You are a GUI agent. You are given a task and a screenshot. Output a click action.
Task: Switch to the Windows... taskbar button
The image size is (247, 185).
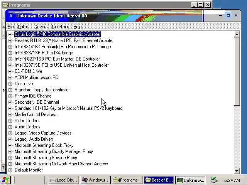(96, 180)
